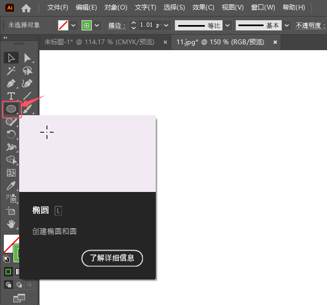Open the 效果(C) menu

coord(203,7)
